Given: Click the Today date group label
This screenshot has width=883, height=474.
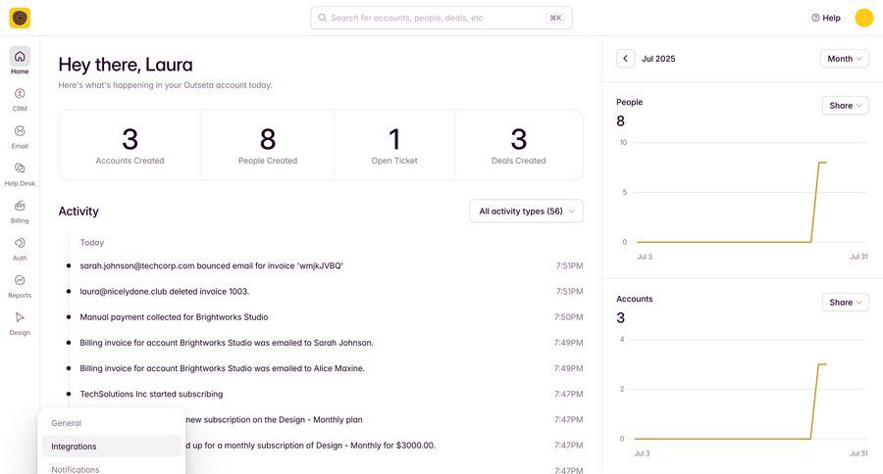Looking at the screenshot, I should 92,242.
